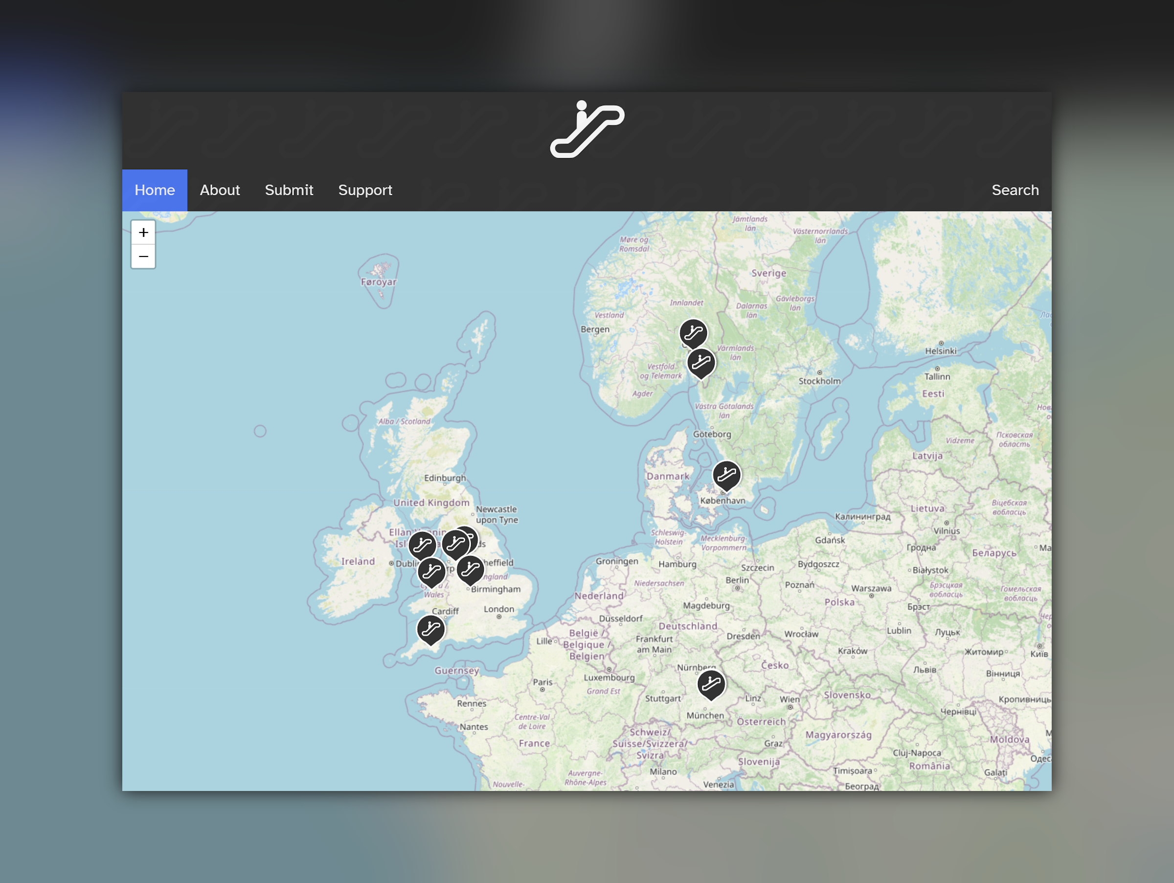Click the Vilnius city label

pos(947,531)
